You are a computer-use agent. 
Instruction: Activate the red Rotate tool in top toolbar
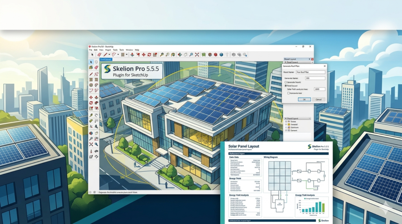(149, 55)
